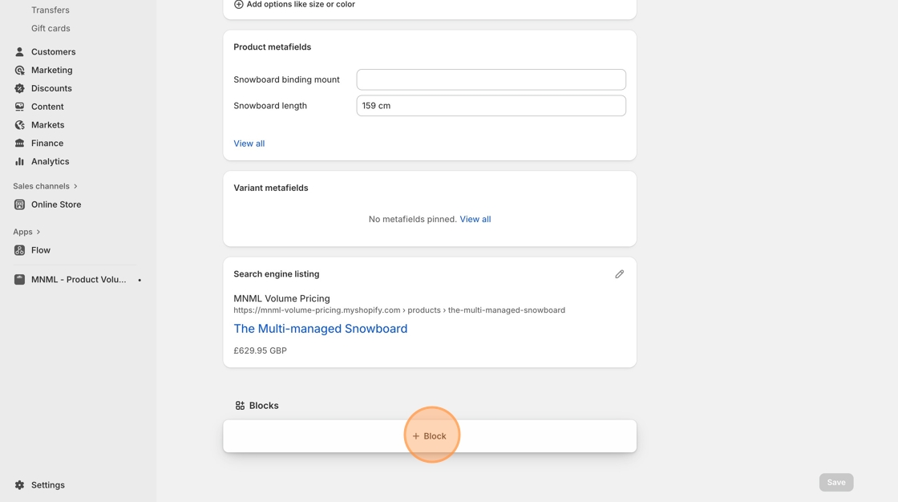Viewport: 898px width, 502px height.
Task: Expand the Apps section chevron
Action: click(38, 232)
